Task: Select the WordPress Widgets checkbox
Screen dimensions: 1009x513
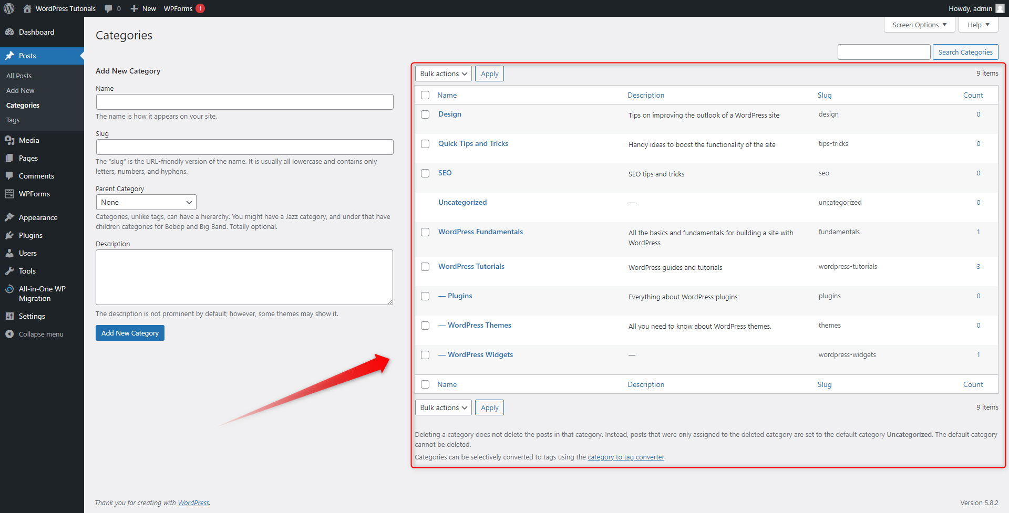Action: (x=425, y=355)
